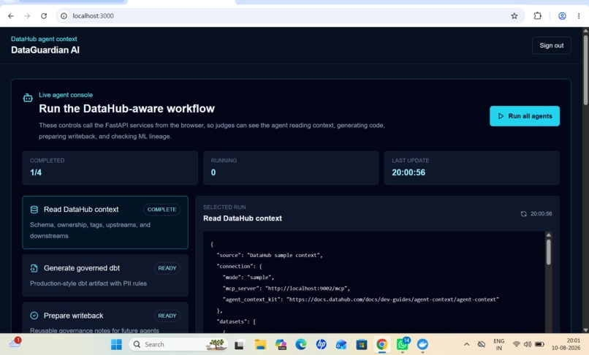
Task: Click the Run the DataHub-aware workflow heading
Action: coord(127,109)
